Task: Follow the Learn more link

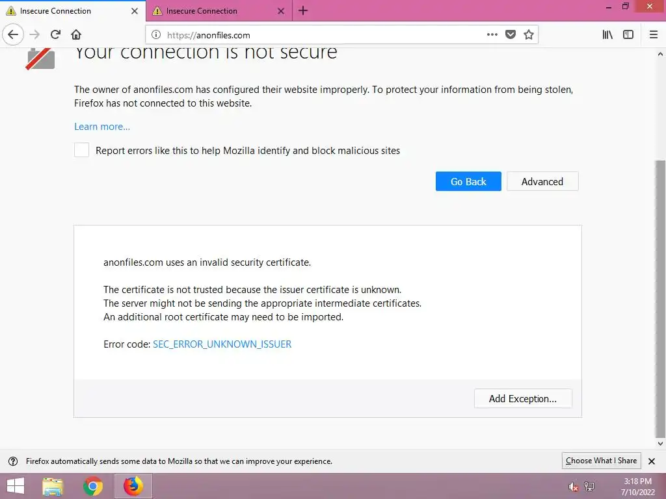Action: [x=102, y=127]
